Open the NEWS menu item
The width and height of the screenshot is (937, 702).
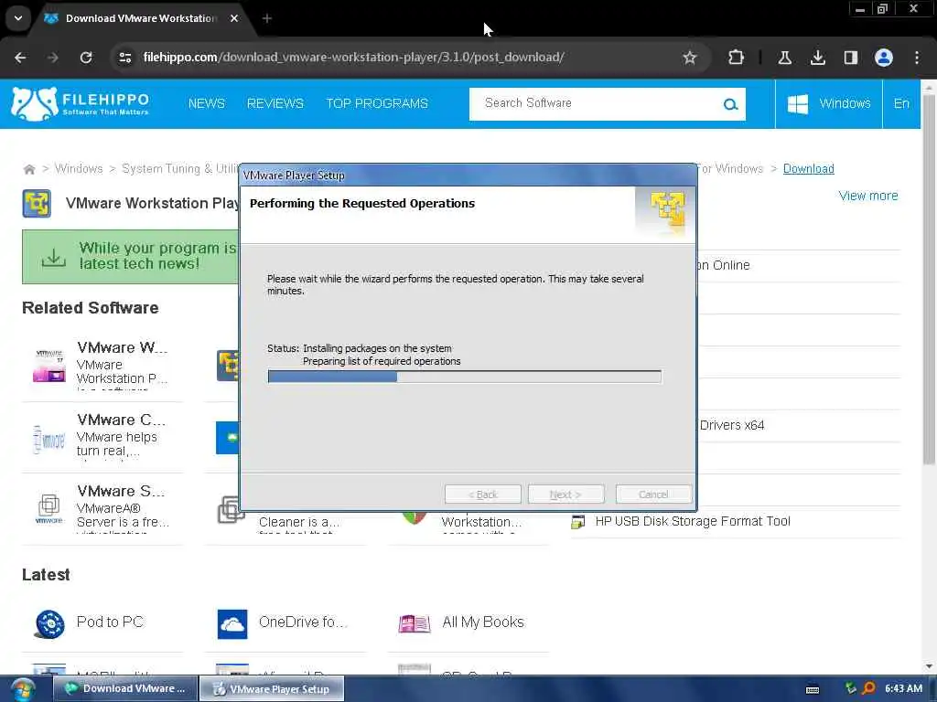tap(207, 103)
